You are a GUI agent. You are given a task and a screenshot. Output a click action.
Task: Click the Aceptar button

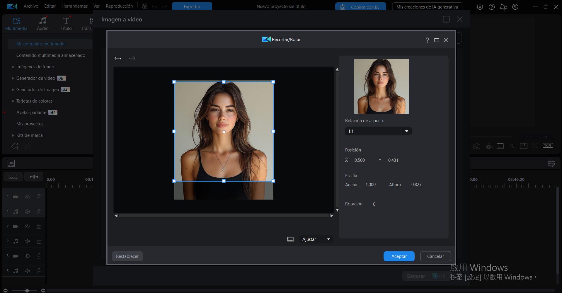[399, 256]
